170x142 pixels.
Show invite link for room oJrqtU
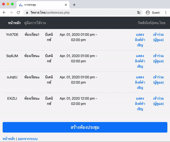coord(140,82)
